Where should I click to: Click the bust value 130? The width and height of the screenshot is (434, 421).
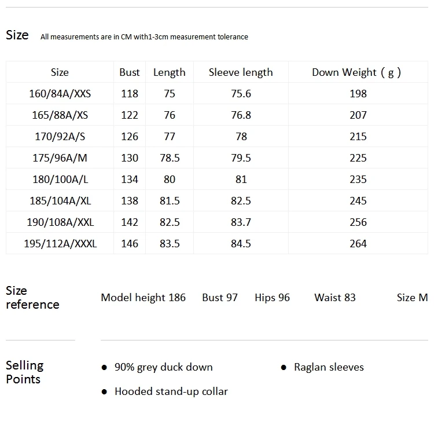pyautogui.click(x=130, y=158)
